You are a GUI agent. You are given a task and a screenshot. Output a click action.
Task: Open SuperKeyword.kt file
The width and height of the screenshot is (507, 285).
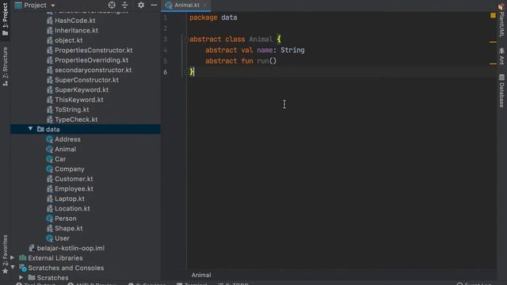pos(82,89)
